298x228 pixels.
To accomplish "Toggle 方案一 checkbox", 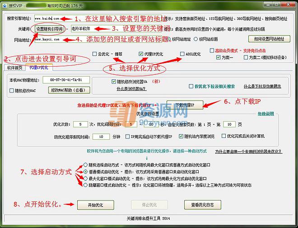I will pos(219,57).
